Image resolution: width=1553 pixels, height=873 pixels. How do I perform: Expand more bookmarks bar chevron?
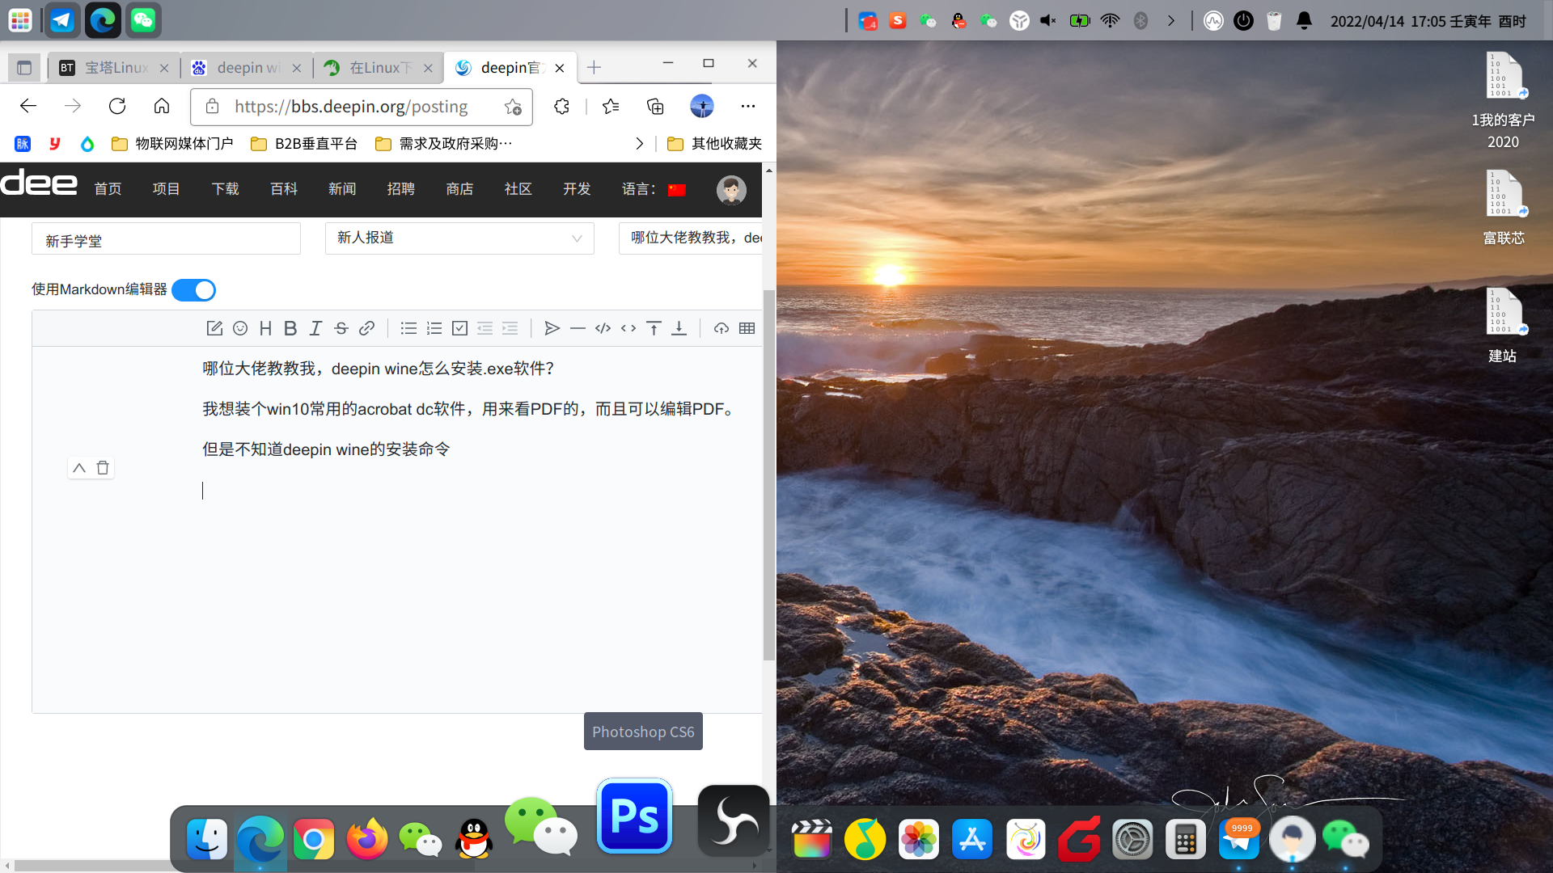[x=639, y=144]
